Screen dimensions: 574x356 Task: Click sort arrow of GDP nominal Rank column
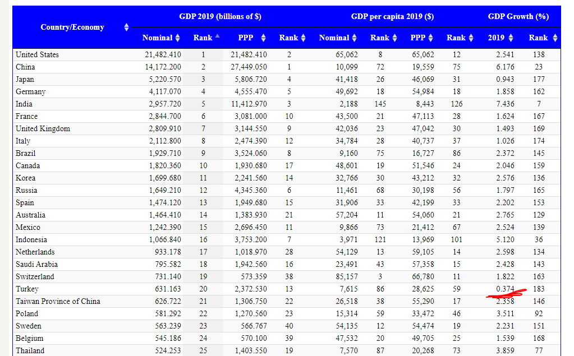coord(217,38)
